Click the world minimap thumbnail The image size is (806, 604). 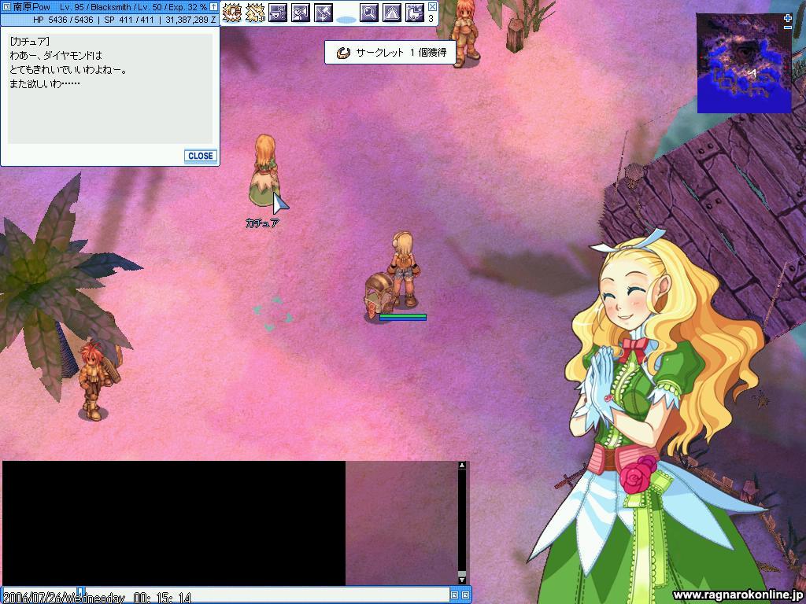click(x=744, y=63)
